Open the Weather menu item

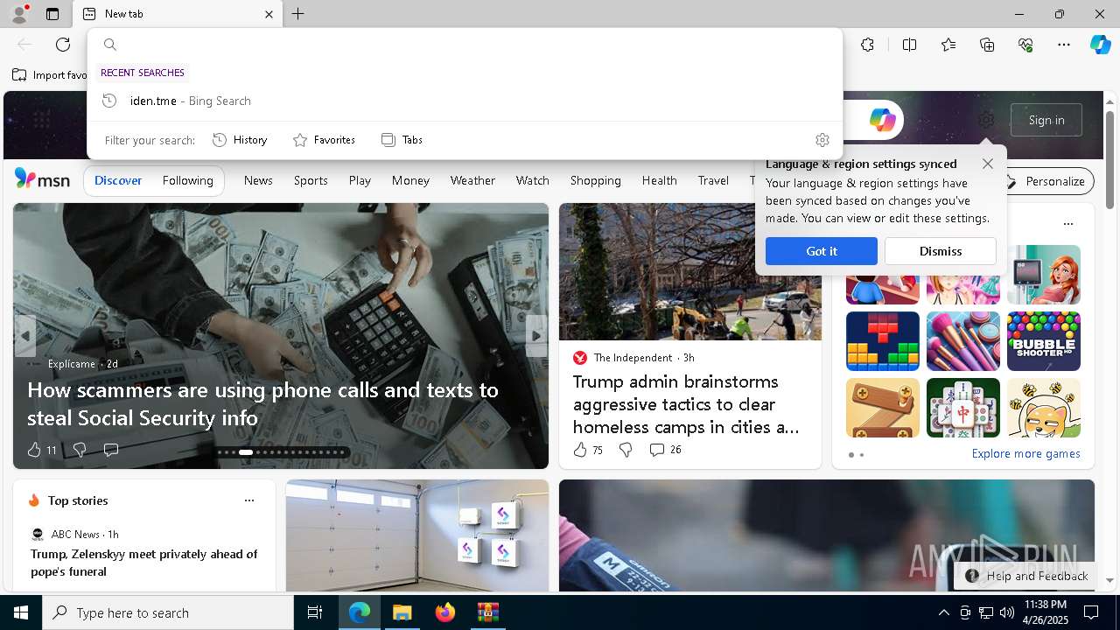point(472,180)
